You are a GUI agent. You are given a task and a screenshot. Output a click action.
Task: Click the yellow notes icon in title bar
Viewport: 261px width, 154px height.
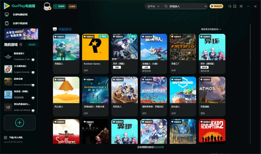coord(235,6)
